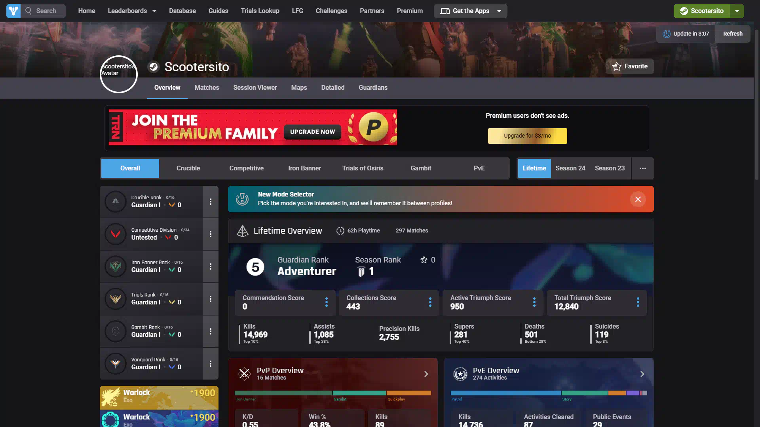Open Crucible Rank three-dot options

[211, 202]
